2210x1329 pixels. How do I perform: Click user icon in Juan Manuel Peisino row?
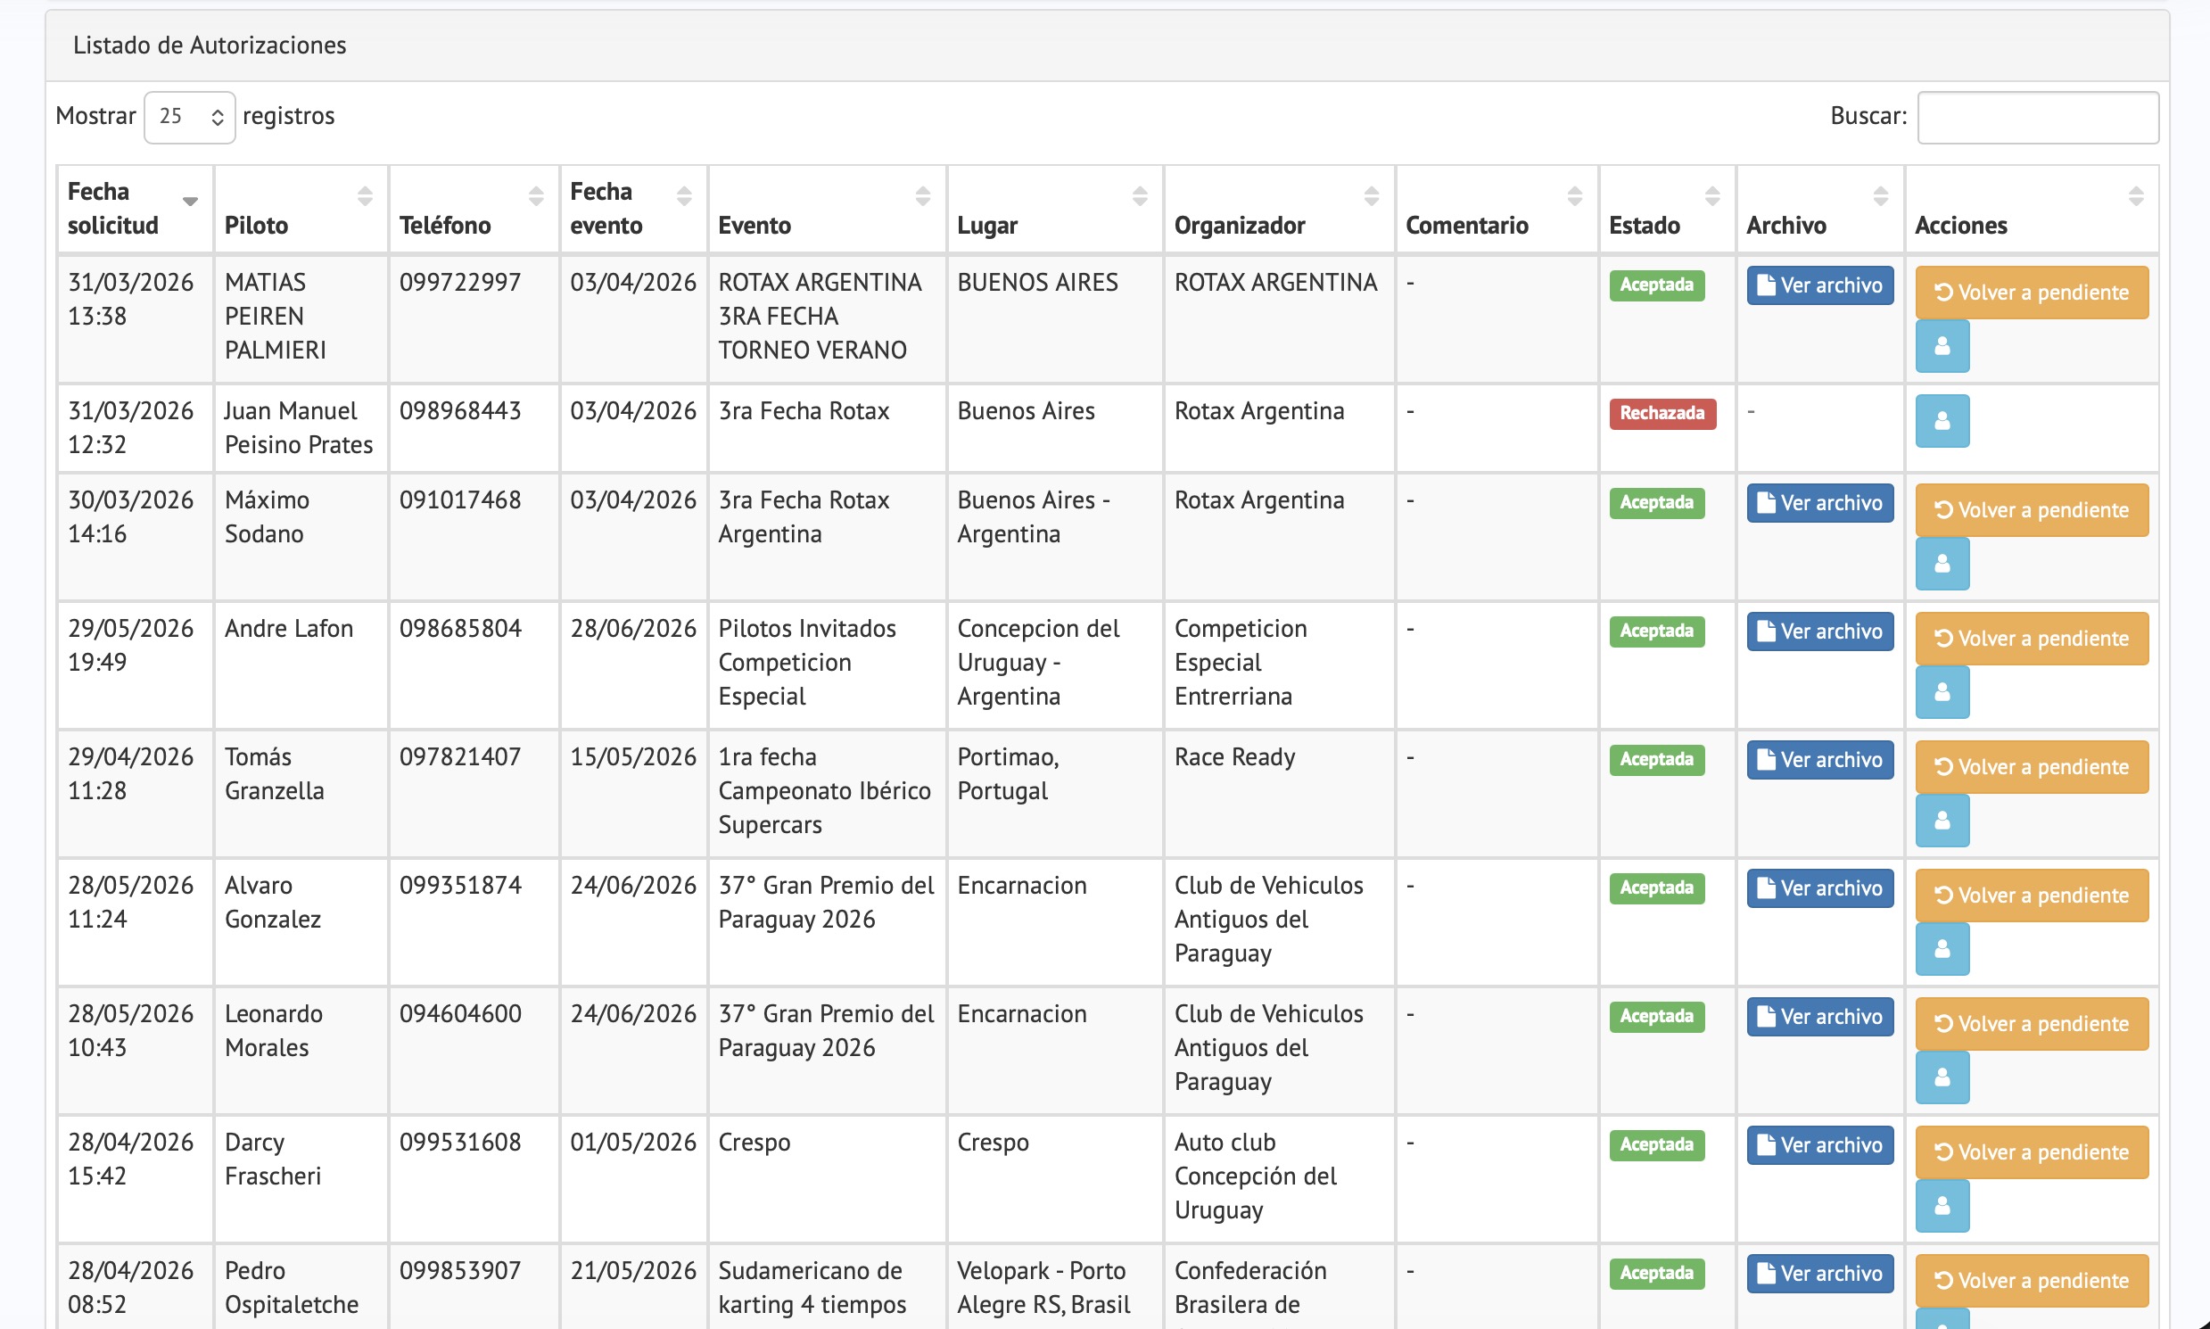1942,421
